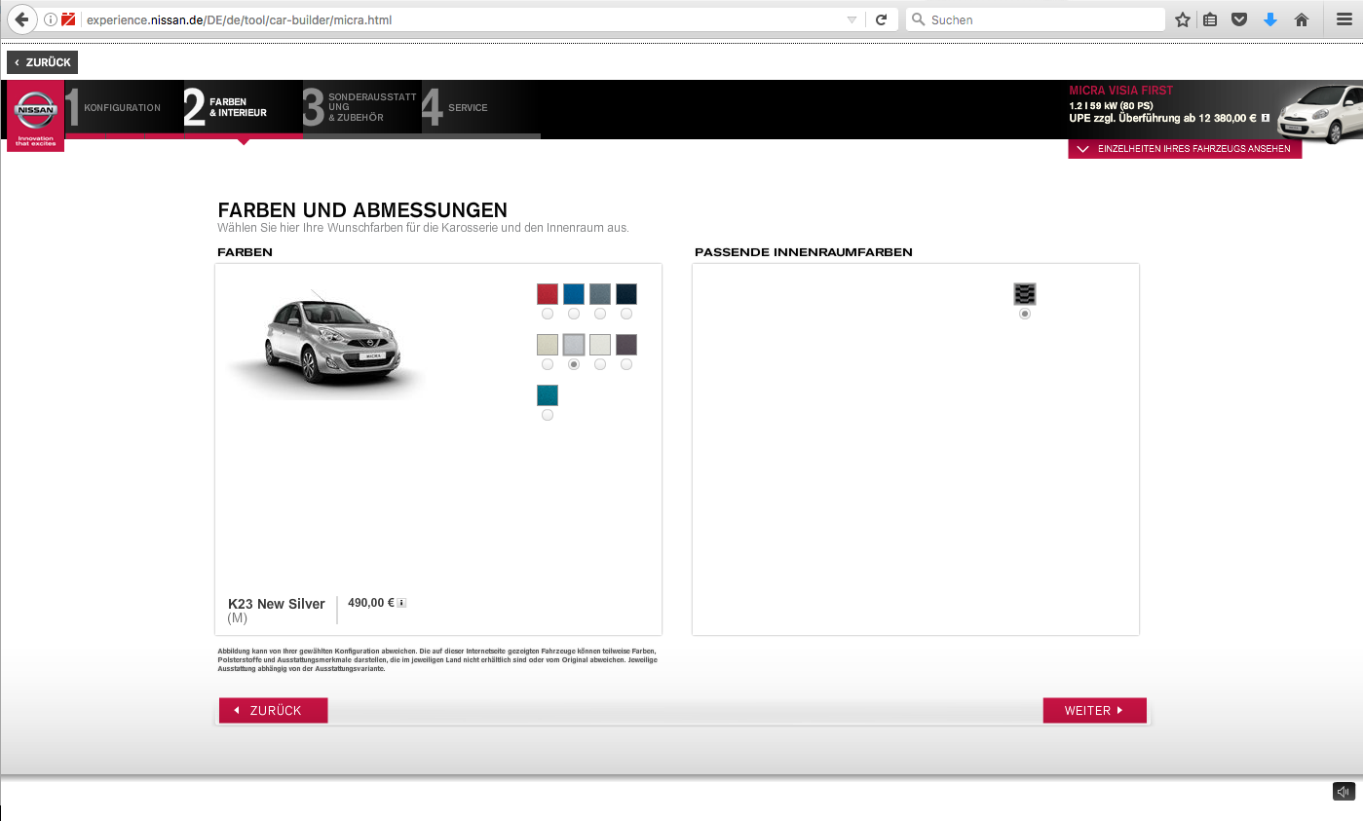Select radio button under white color
1363x821 pixels.
(x=600, y=364)
